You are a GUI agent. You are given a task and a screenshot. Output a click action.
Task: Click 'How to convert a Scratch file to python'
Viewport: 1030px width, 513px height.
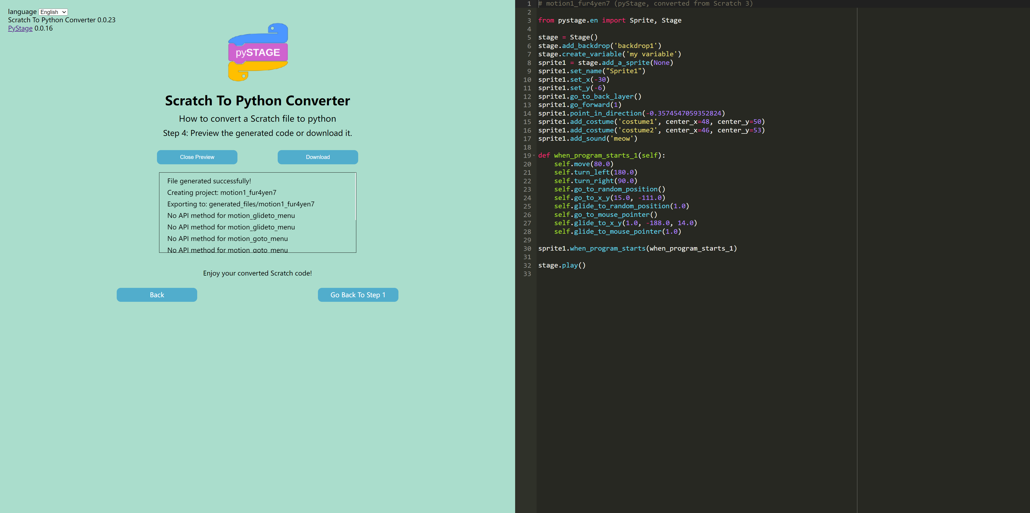tap(258, 119)
